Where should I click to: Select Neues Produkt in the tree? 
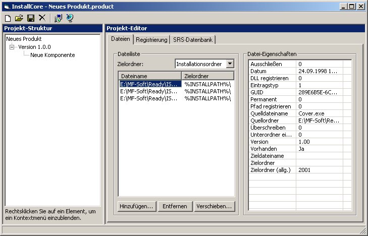tap(24, 39)
